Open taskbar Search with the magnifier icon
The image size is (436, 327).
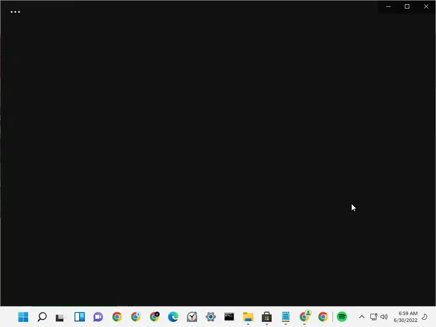(x=42, y=317)
